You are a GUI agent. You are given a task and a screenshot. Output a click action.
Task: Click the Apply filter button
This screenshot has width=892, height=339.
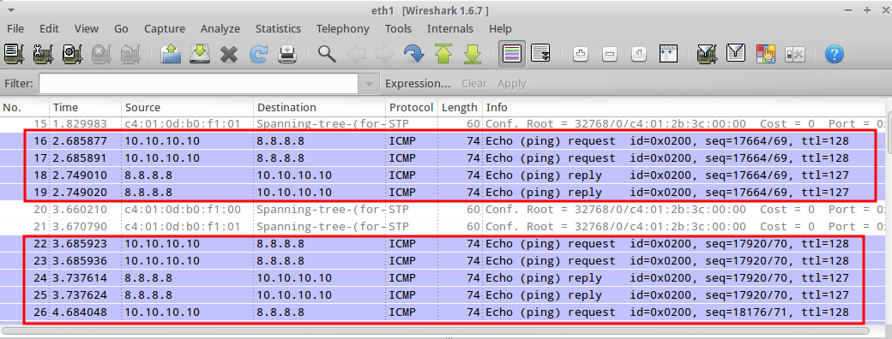click(x=511, y=84)
